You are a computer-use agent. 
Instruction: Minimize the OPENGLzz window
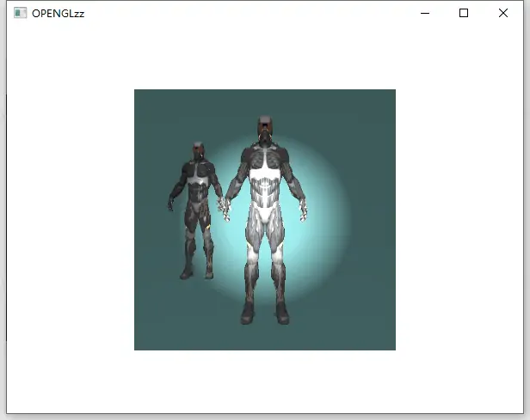[424, 13]
